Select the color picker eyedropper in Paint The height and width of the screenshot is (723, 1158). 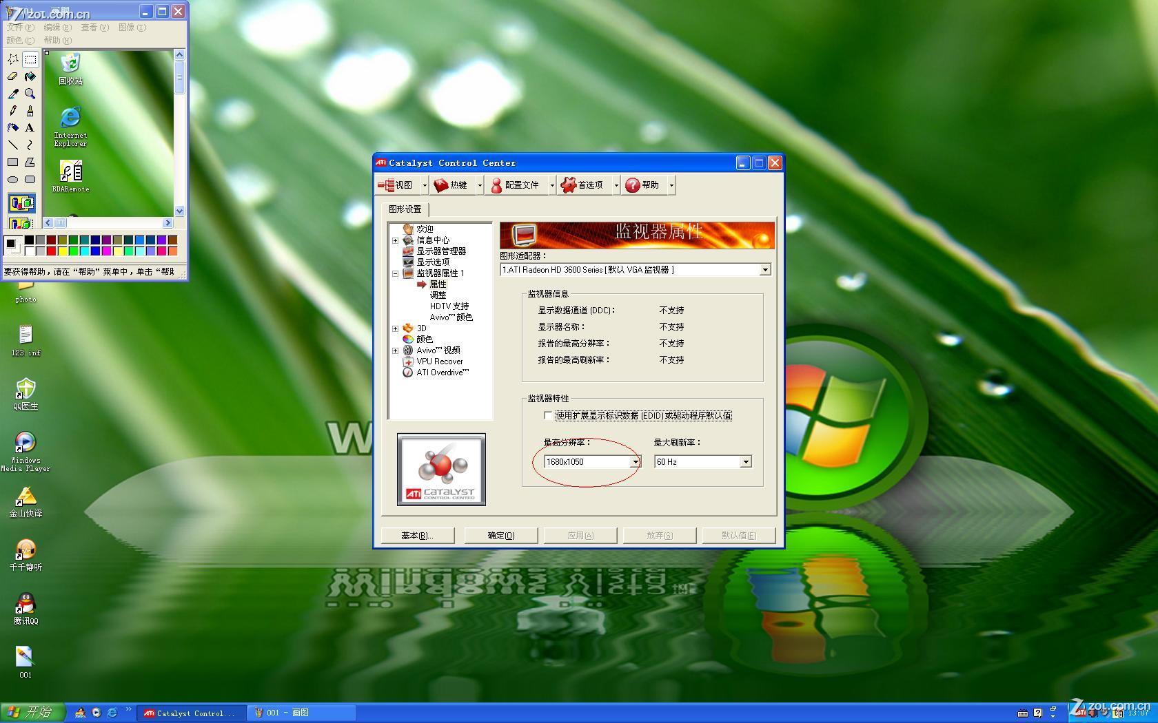click(x=13, y=94)
